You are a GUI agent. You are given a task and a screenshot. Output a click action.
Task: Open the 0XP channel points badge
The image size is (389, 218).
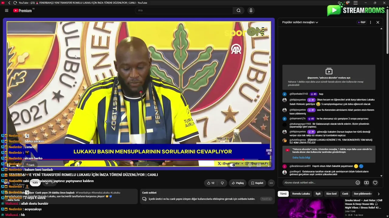[x=361, y=22]
